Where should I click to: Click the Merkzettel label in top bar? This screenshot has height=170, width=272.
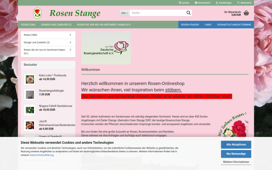[246, 3]
